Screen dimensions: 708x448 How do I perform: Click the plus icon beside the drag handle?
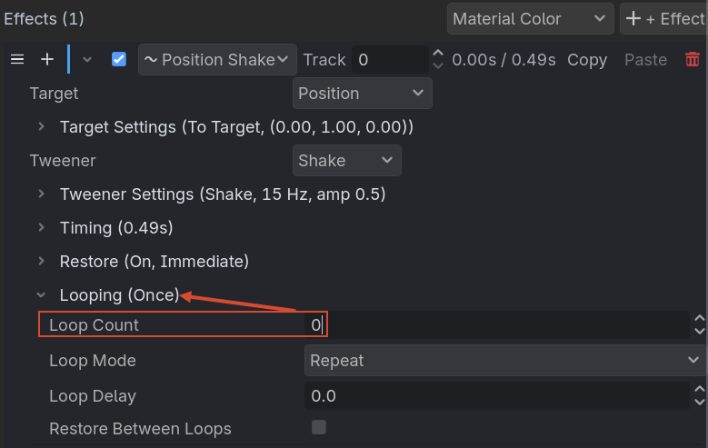pos(47,59)
